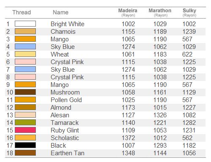211x162 pixels.
Task: Click Madeira code 1372 for Scholastic
Action: click(x=128, y=138)
